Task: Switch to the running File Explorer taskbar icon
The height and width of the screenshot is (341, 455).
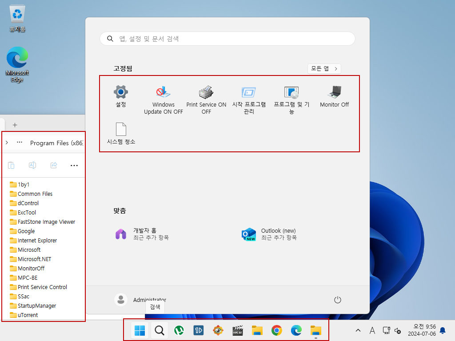Action: pos(316,330)
